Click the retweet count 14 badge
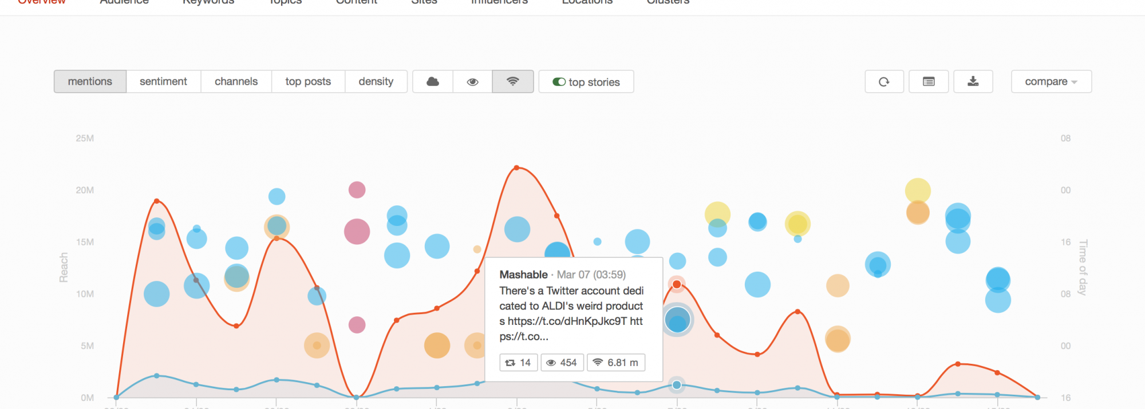The image size is (1145, 409). (x=519, y=363)
